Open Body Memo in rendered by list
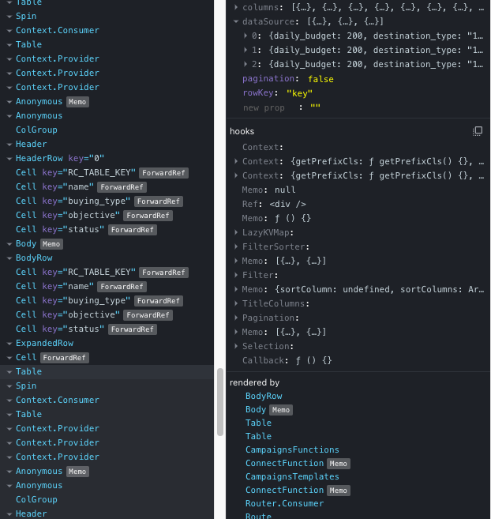The height and width of the screenshot is (519, 491). pos(268,410)
